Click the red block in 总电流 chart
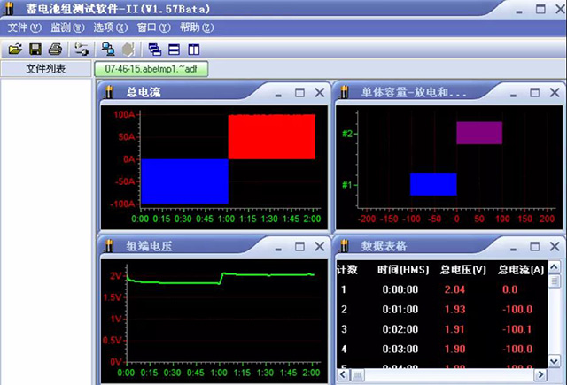 tap(271, 136)
